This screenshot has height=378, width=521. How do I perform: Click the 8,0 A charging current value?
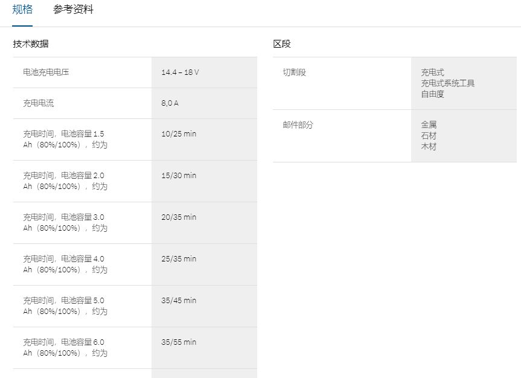[x=170, y=103]
